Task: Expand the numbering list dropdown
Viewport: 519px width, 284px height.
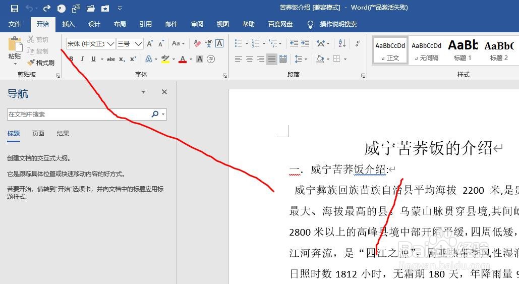Action: coord(264,43)
